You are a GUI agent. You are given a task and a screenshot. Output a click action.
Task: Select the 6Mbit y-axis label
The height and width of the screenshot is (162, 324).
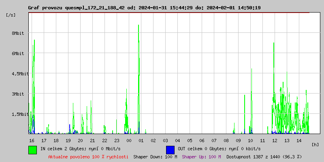click(x=17, y=53)
